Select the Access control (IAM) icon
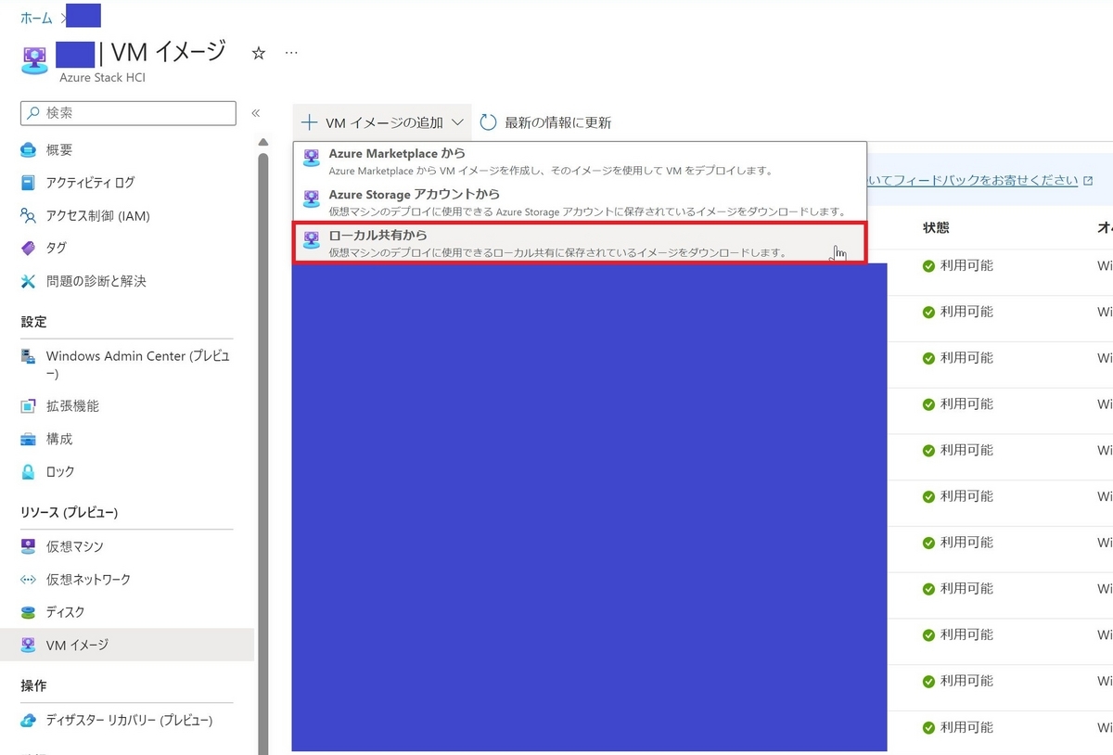The height and width of the screenshot is (755, 1113). click(x=29, y=216)
